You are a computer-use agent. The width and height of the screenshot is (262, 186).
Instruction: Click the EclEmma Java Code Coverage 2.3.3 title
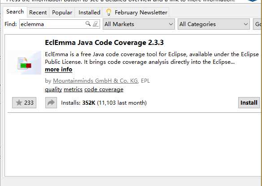click(x=104, y=43)
